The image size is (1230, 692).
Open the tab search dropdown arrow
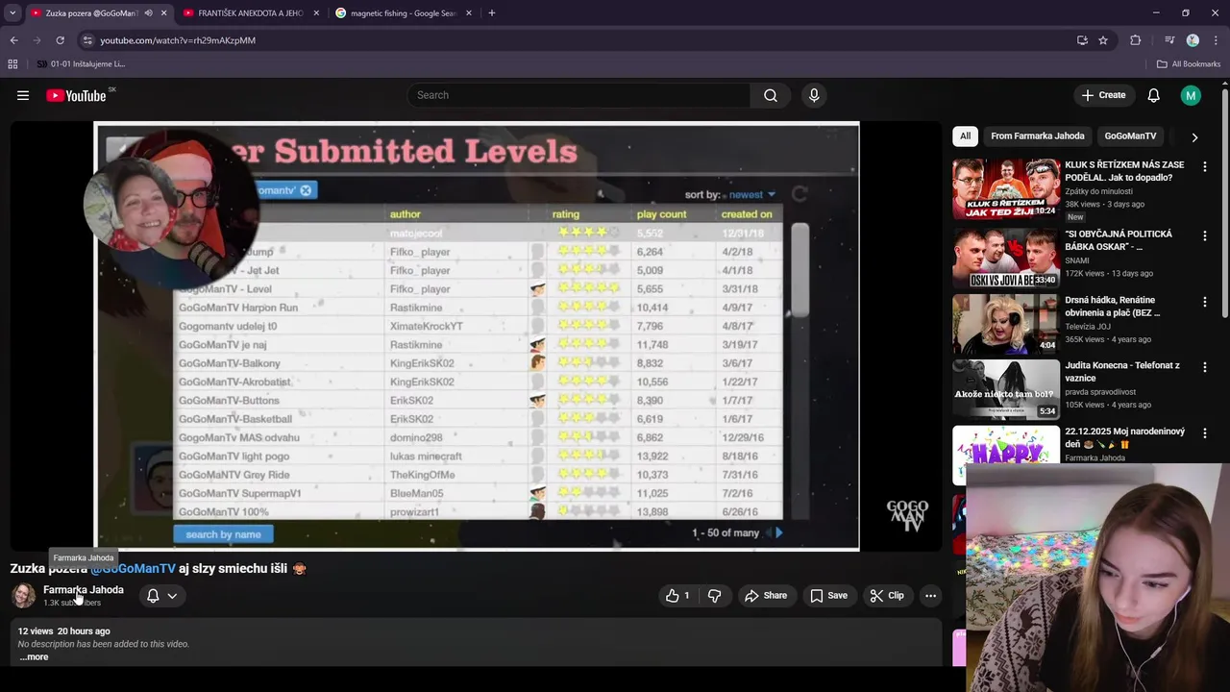click(12, 13)
